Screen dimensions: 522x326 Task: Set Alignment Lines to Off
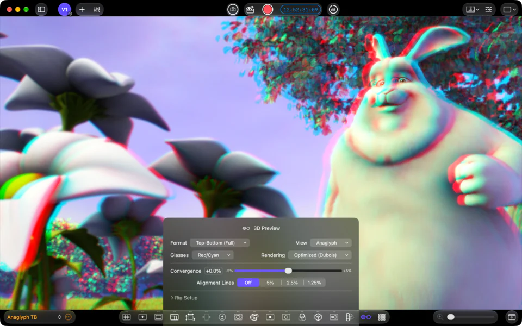248,283
